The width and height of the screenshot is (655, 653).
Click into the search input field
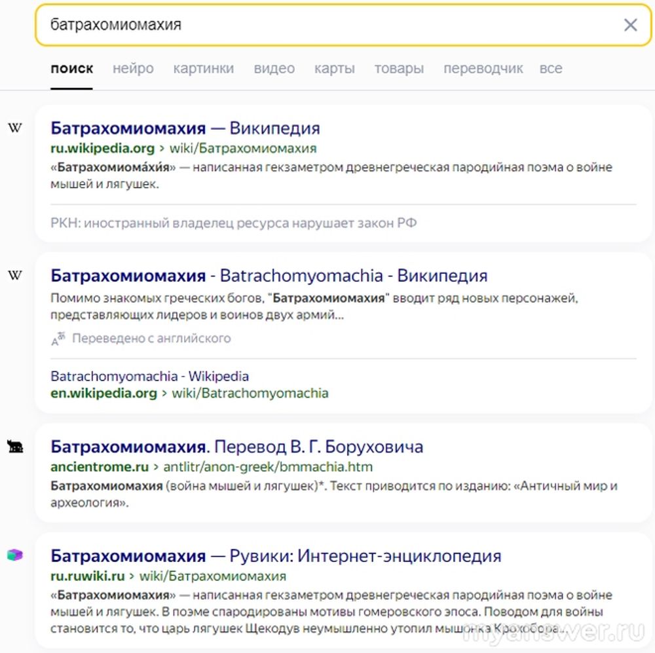327,26
